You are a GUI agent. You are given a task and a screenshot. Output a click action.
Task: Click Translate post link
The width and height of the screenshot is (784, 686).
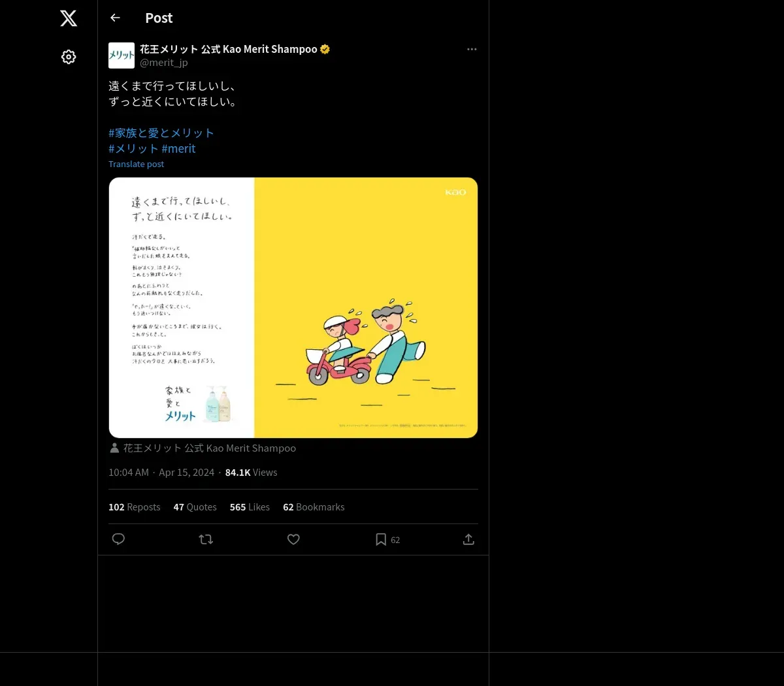pyautogui.click(x=136, y=164)
